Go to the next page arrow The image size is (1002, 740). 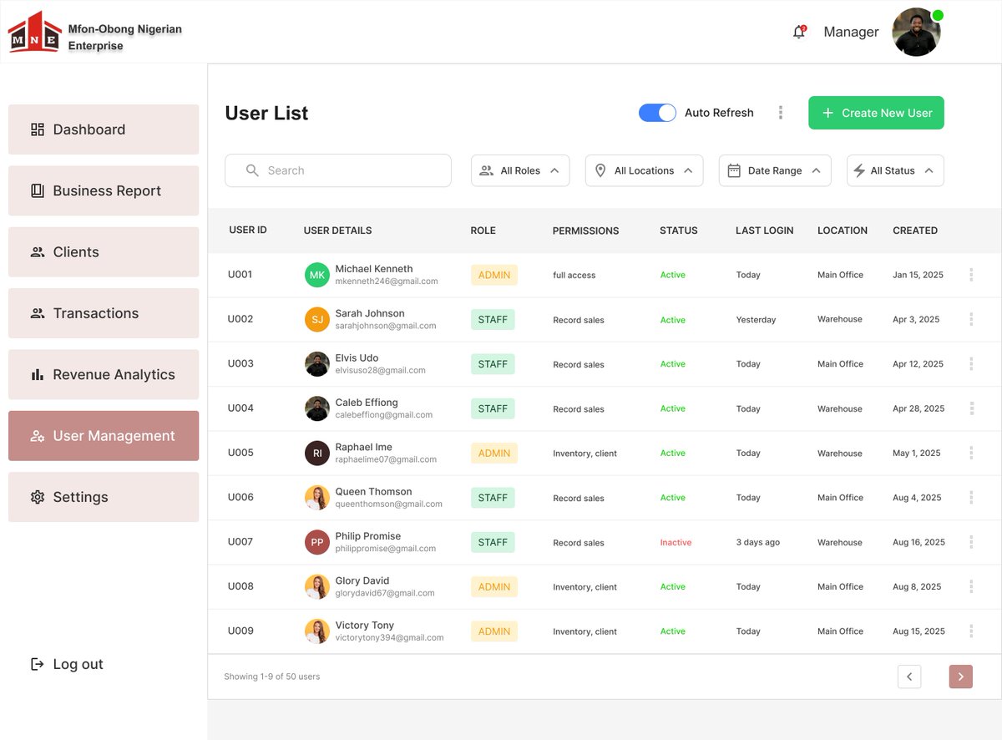tap(961, 677)
